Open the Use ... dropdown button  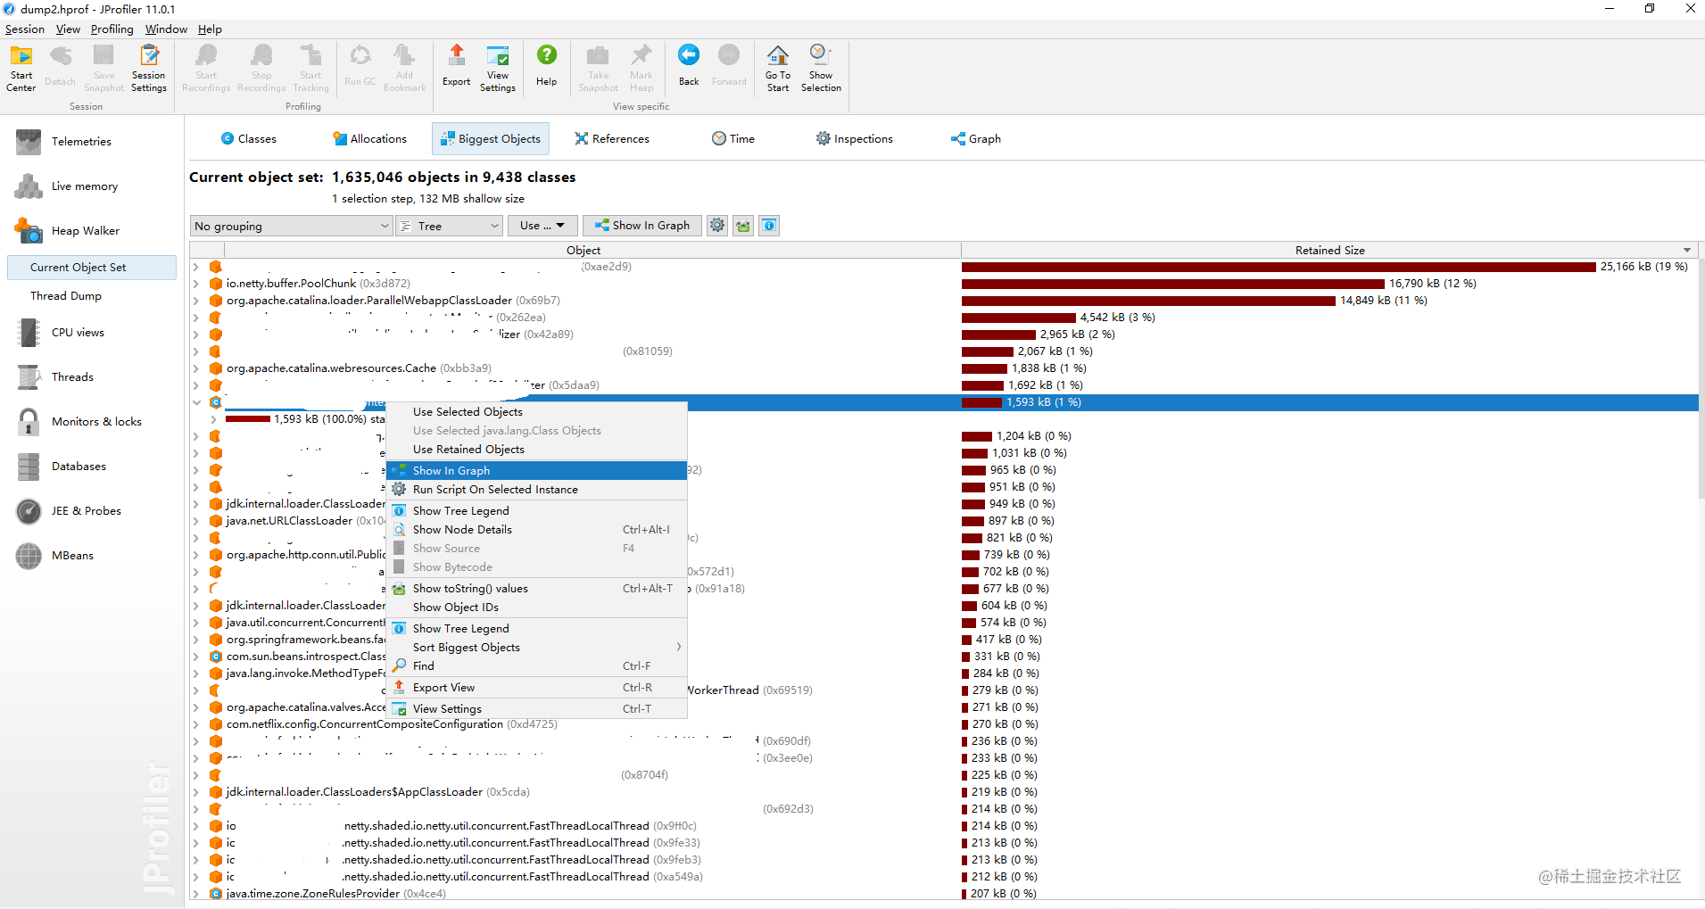(x=542, y=226)
